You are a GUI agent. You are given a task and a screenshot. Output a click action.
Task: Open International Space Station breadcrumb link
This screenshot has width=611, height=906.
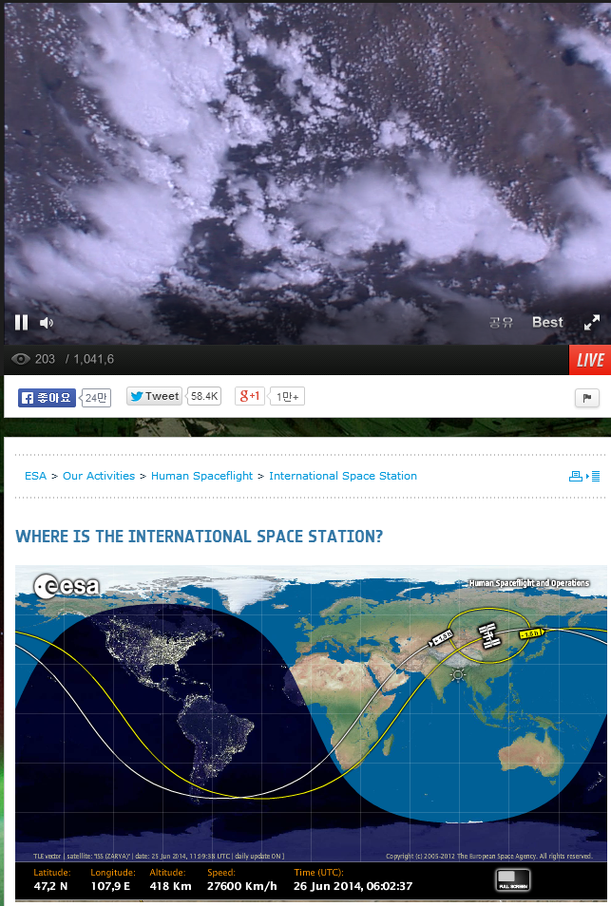pos(343,476)
